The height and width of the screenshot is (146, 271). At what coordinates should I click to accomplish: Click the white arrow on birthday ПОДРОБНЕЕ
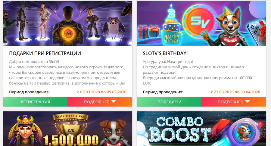(248, 101)
